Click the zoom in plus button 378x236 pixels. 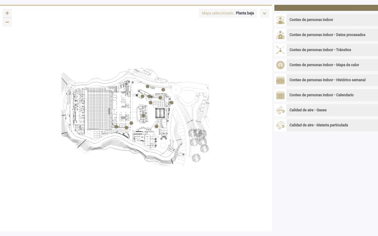[7, 13]
